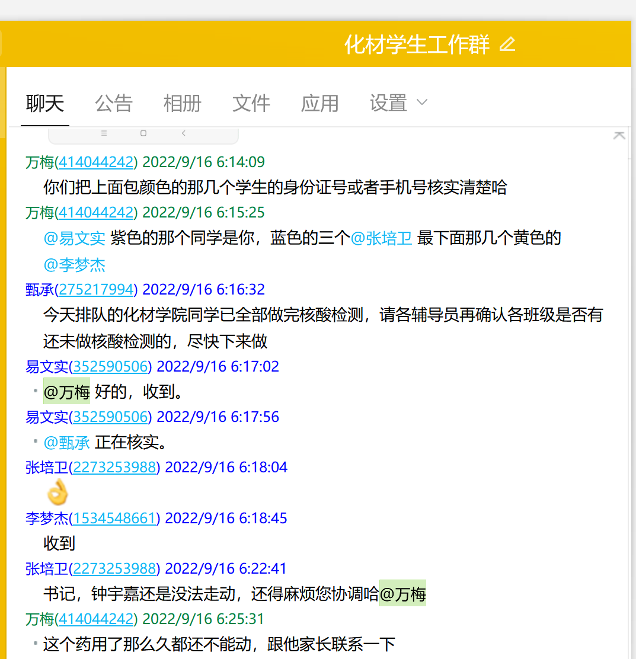Click 李梦杰's QQ number 1534548661
This screenshot has height=659, width=636.
pos(114,519)
